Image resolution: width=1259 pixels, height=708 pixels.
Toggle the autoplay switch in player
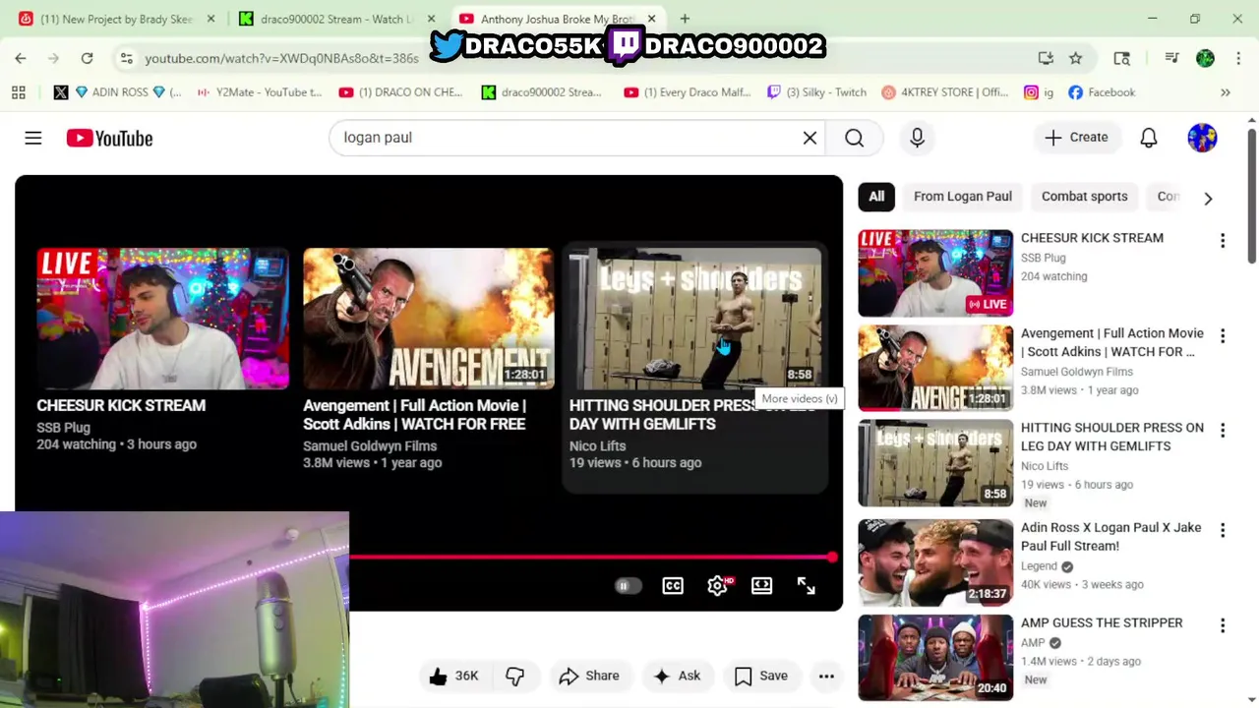point(628,586)
